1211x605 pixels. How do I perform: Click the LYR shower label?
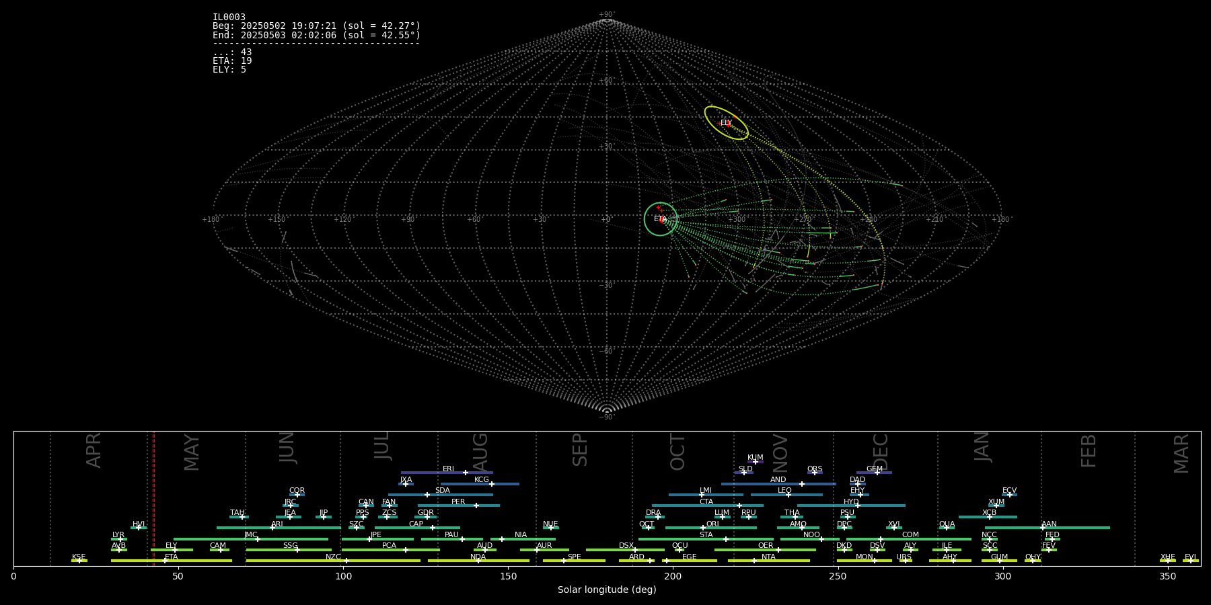click(118, 535)
